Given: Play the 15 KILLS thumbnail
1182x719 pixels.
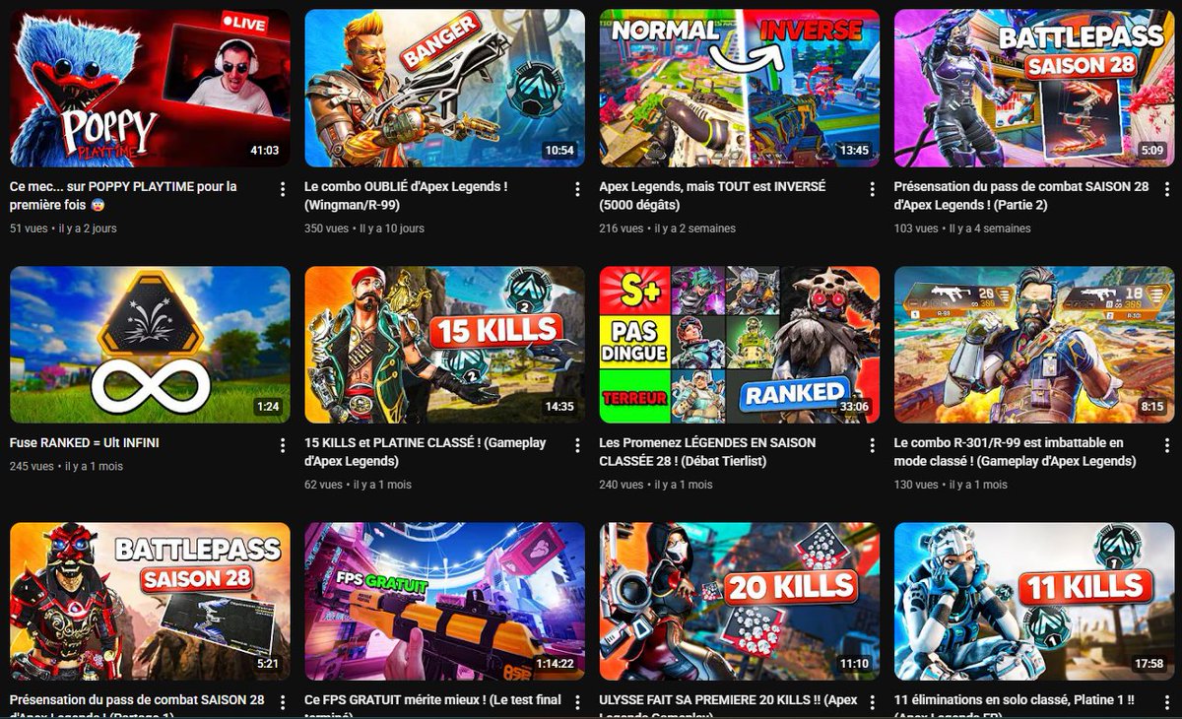Looking at the screenshot, I should (444, 345).
